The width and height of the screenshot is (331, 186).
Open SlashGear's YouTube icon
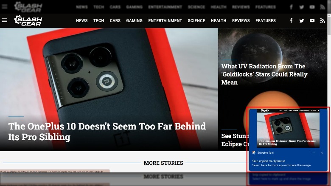coord(312,20)
